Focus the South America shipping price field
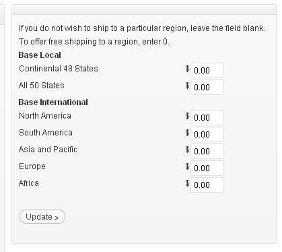This screenshot has height=252, width=282. [x=207, y=135]
